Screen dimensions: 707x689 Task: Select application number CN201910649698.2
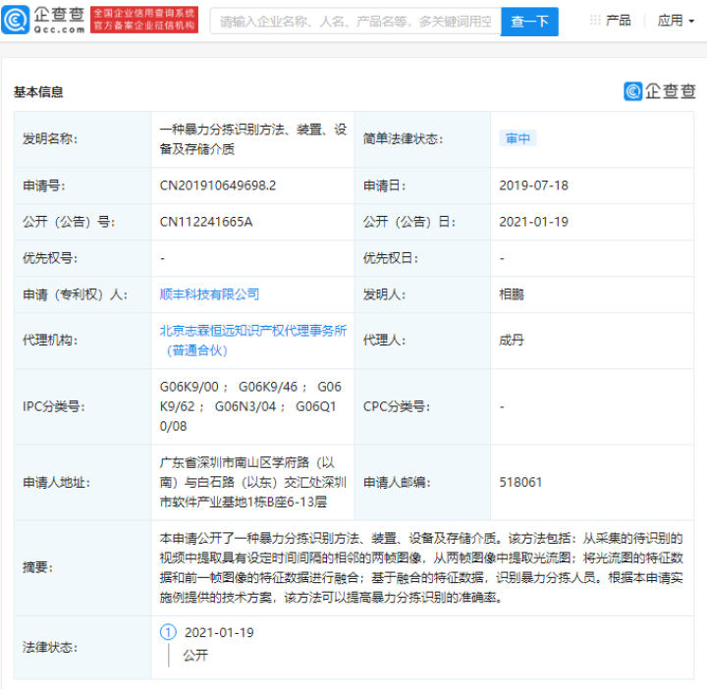click(x=218, y=185)
